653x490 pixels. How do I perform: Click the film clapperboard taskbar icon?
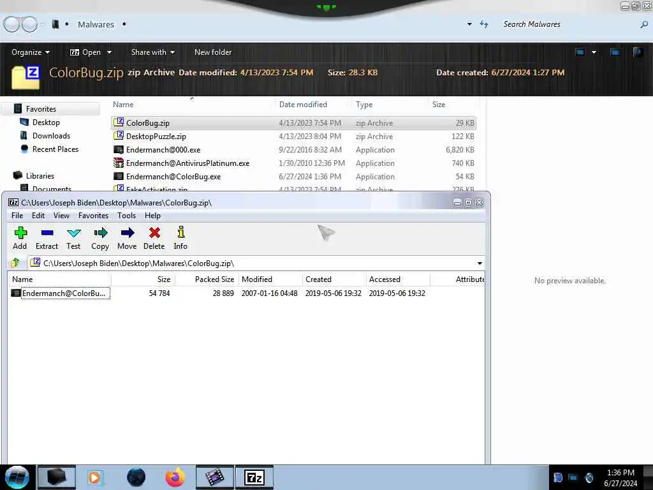click(x=214, y=477)
